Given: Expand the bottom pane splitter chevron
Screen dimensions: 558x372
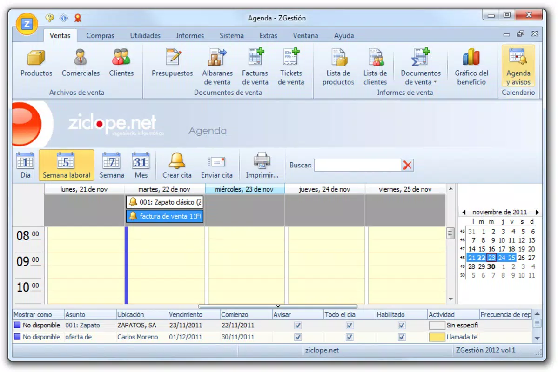Looking at the screenshot, I should click(x=278, y=306).
